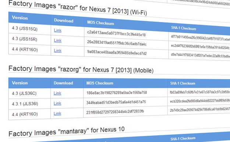Viewport: 230px width, 142px height.
Task: Click heading Factory Images "mantaray" for Nexus 10
Action: click(x=67, y=131)
